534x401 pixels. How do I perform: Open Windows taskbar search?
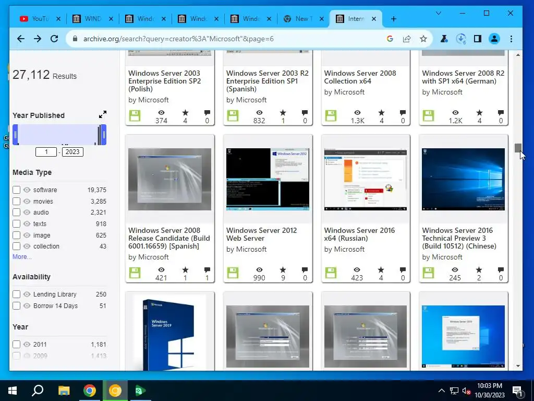38,391
